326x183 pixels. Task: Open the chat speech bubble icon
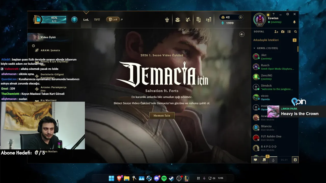pyautogui.click(x=255, y=160)
